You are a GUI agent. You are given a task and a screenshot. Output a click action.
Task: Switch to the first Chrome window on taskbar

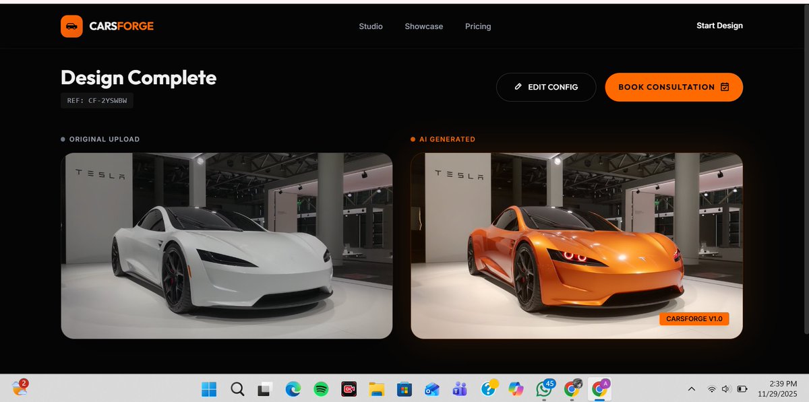tap(572, 389)
